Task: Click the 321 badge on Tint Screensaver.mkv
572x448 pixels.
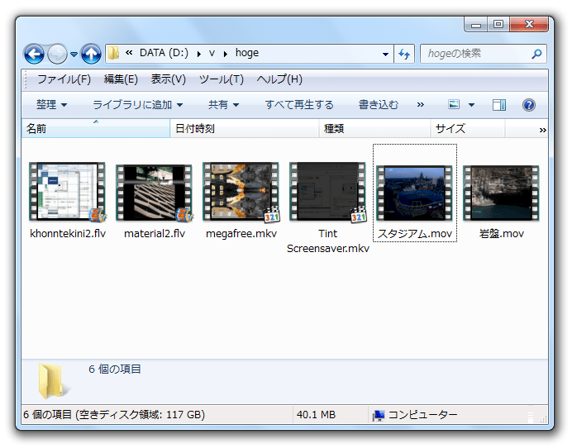Action: (x=359, y=215)
